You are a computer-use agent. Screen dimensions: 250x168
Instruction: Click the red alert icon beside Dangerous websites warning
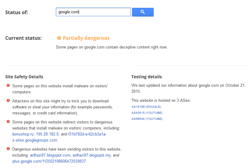tap(8, 149)
